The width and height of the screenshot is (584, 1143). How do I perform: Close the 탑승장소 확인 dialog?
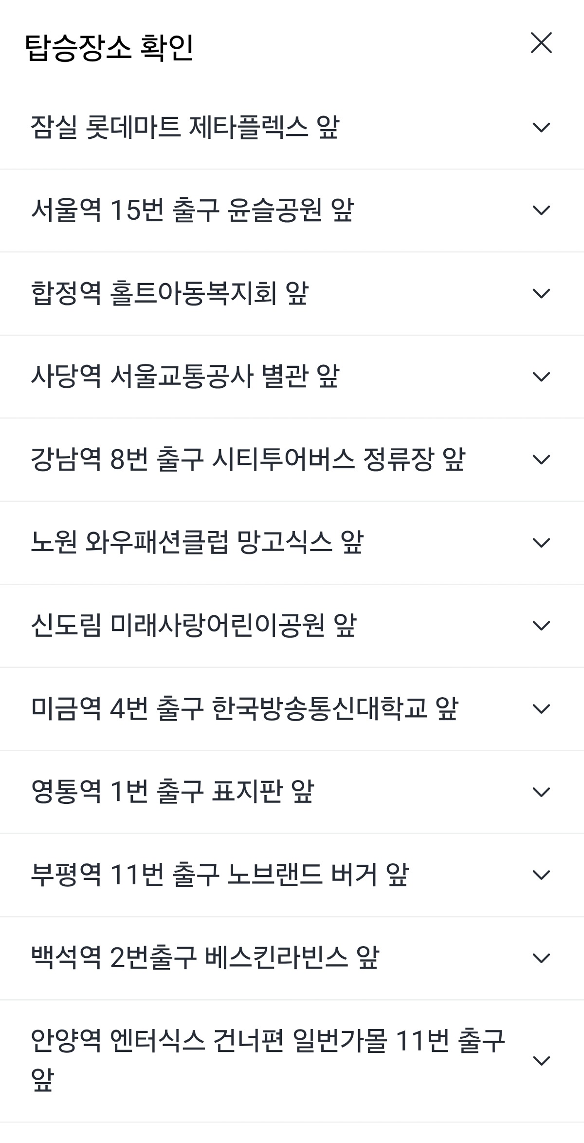541,43
